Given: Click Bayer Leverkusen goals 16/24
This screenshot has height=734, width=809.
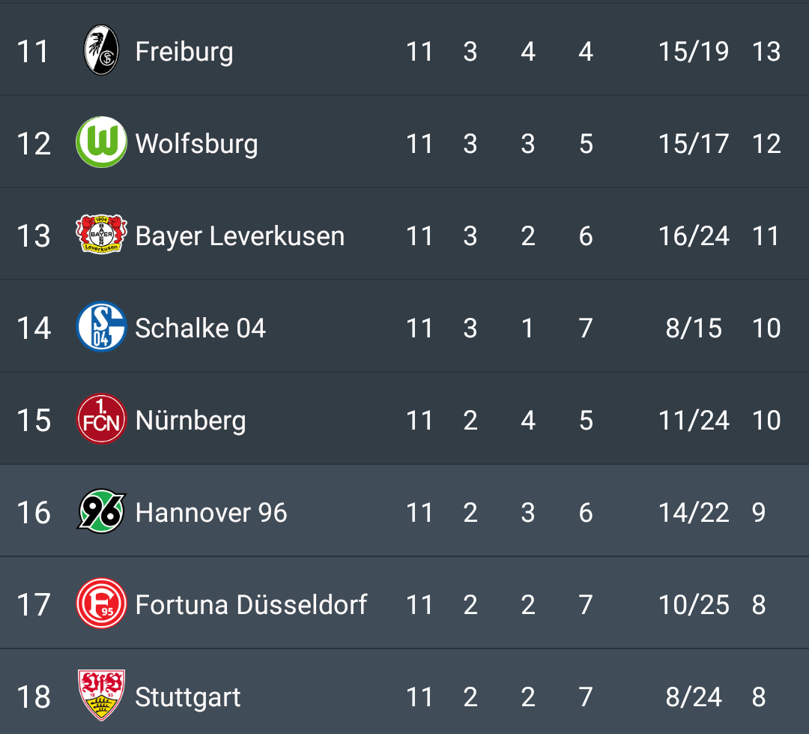Looking at the screenshot, I should click(x=694, y=236).
